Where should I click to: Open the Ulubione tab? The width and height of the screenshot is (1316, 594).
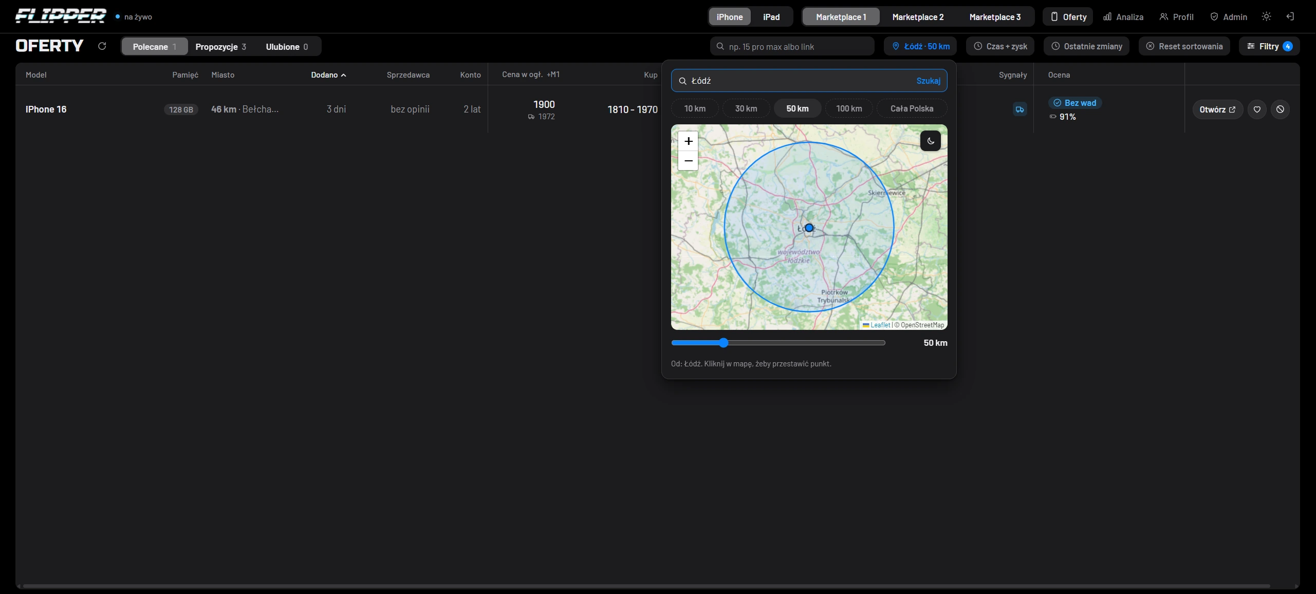pyautogui.click(x=287, y=46)
